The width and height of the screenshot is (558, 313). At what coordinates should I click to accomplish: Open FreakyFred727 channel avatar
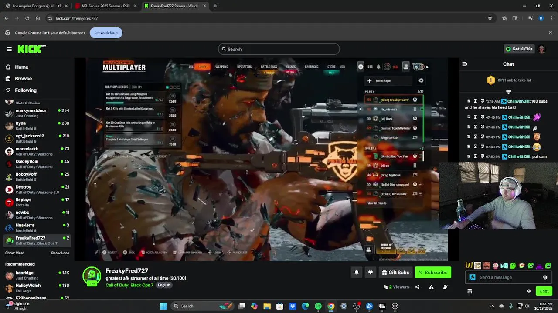[92, 276]
